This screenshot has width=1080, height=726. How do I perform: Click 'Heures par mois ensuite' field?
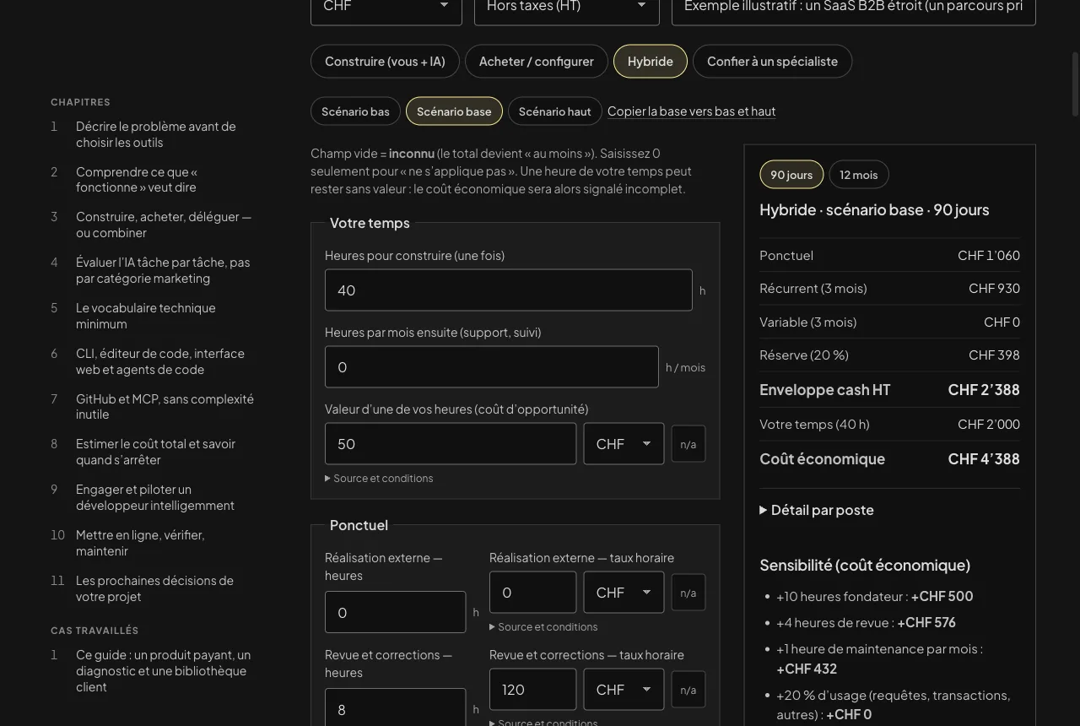coord(492,366)
